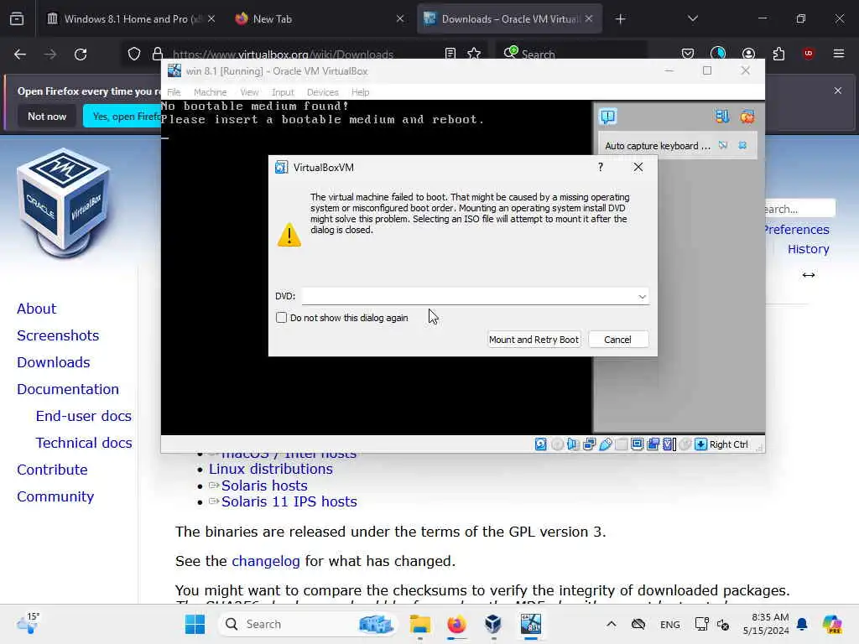This screenshot has height=644, width=859.
Task: Click the display indicator in VM status bar
Action: 638,444
